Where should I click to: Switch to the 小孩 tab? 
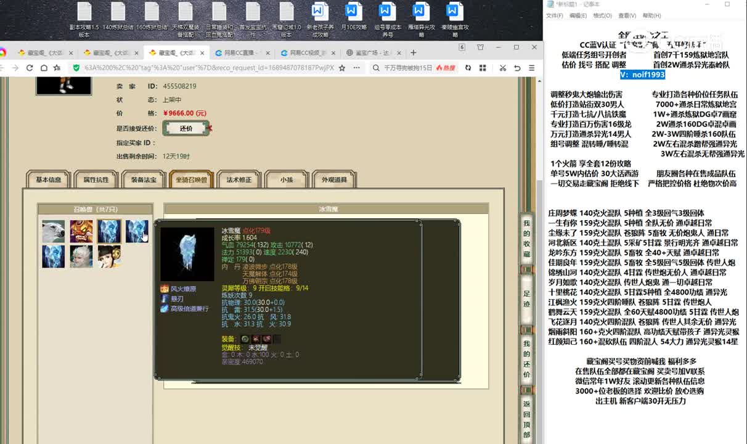coord(287,179)
